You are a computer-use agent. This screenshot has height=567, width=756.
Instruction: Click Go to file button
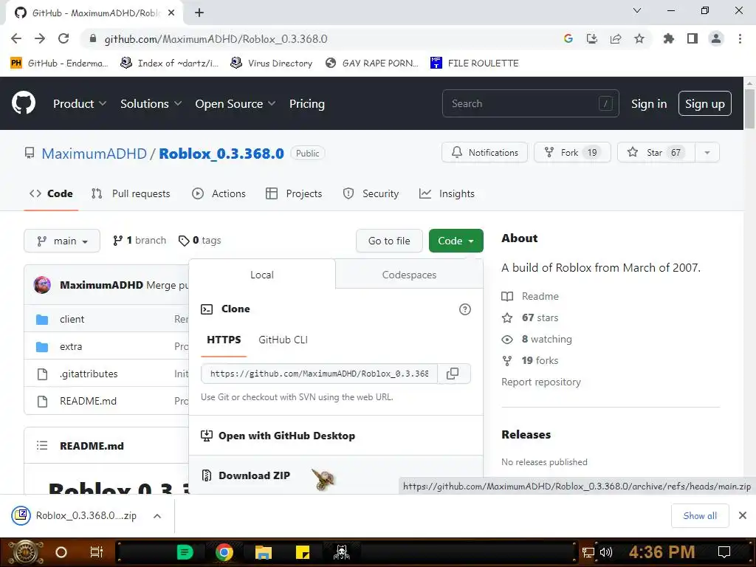389,241
